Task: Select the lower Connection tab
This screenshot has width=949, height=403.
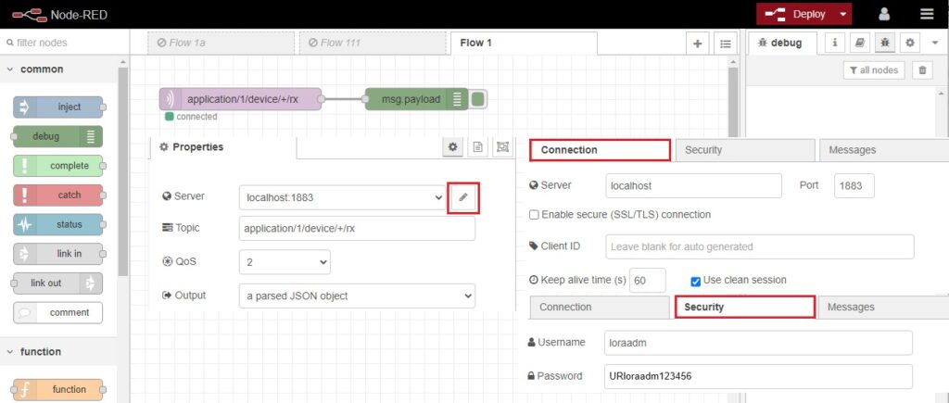Action: click(x=600, y=307)
